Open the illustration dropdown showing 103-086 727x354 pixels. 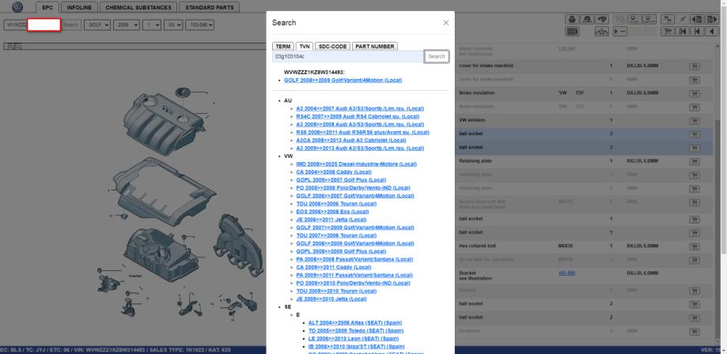[x=200, y=25]
